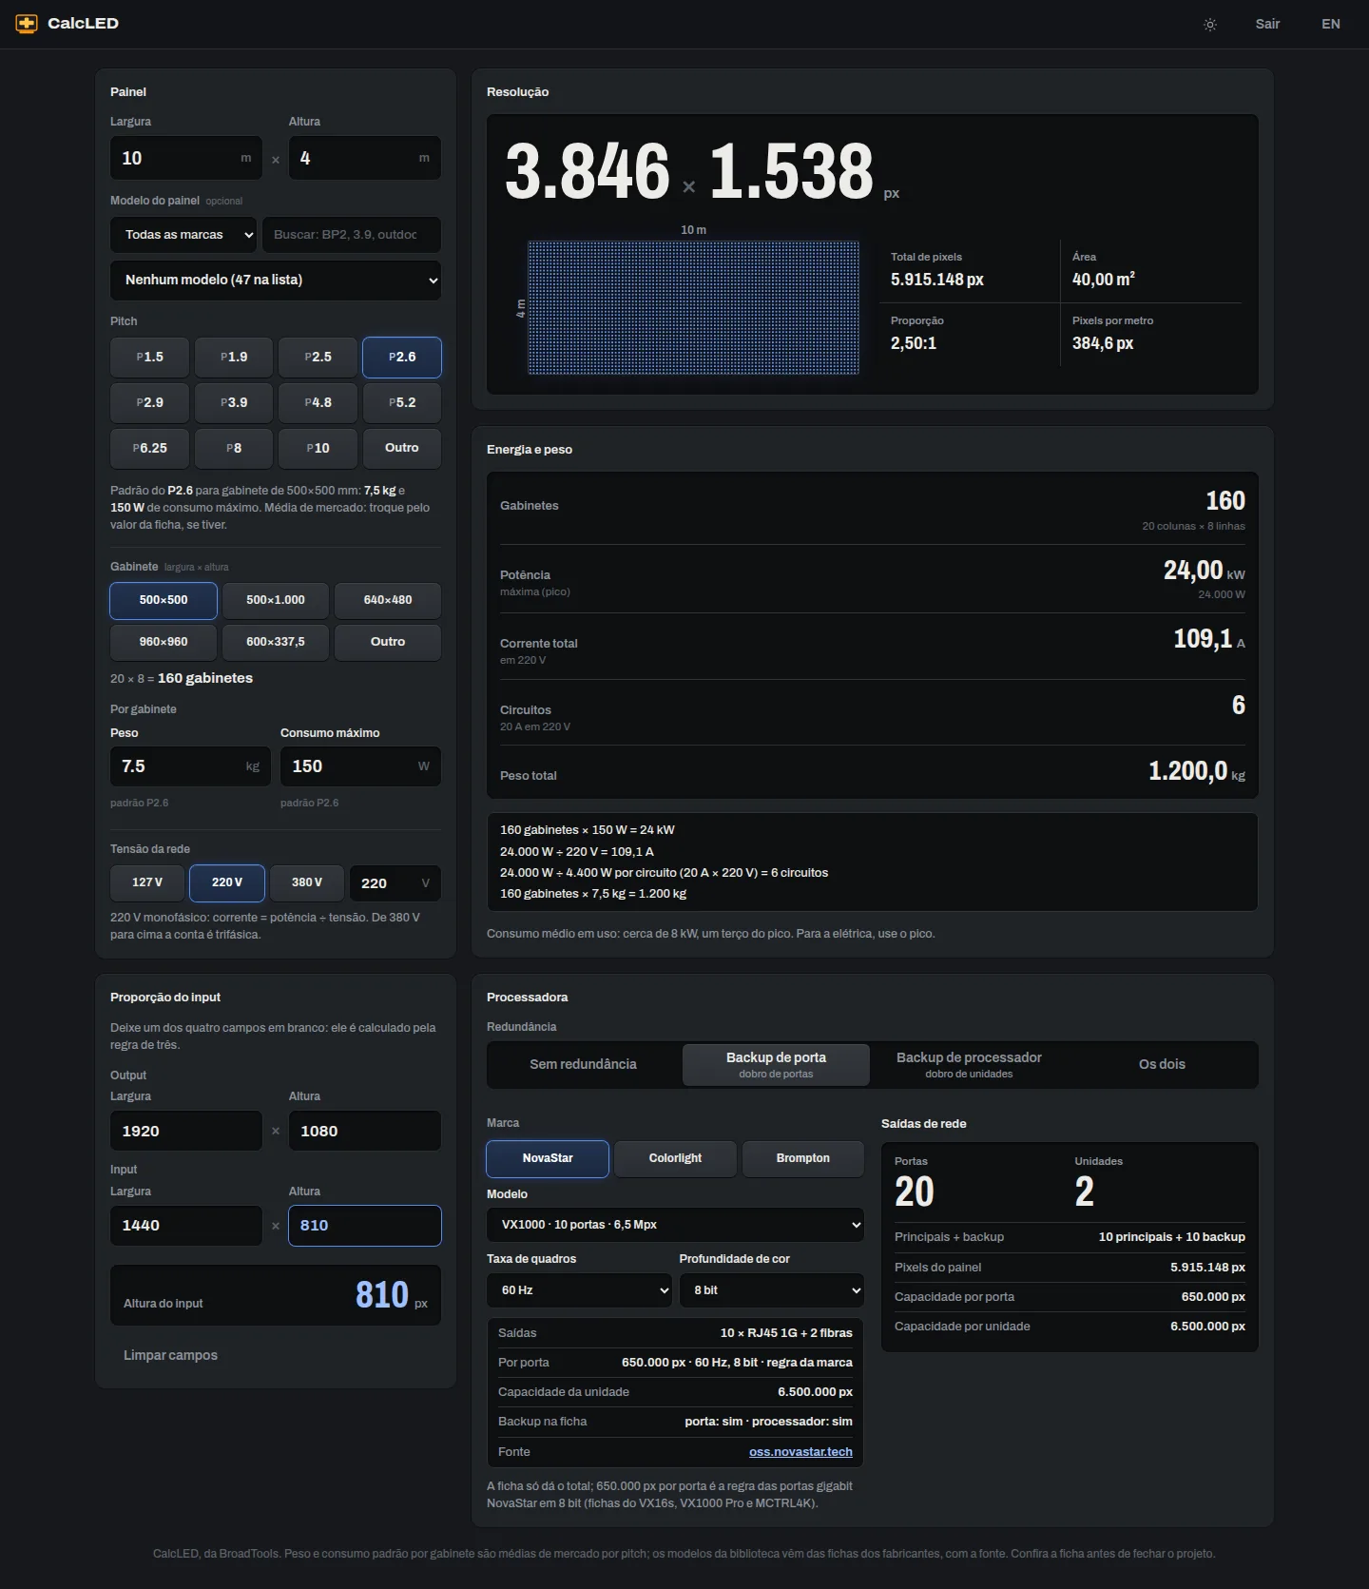Click the custom voltage field showing 220
This screenshot has height=1589, width=1369.
coord(395,883)
